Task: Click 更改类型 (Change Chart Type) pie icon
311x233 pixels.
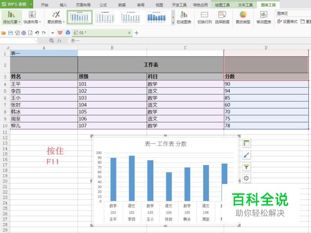Action: 243,14
